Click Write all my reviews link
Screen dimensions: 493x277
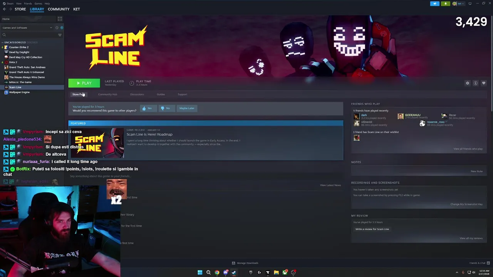pos(471,238)
